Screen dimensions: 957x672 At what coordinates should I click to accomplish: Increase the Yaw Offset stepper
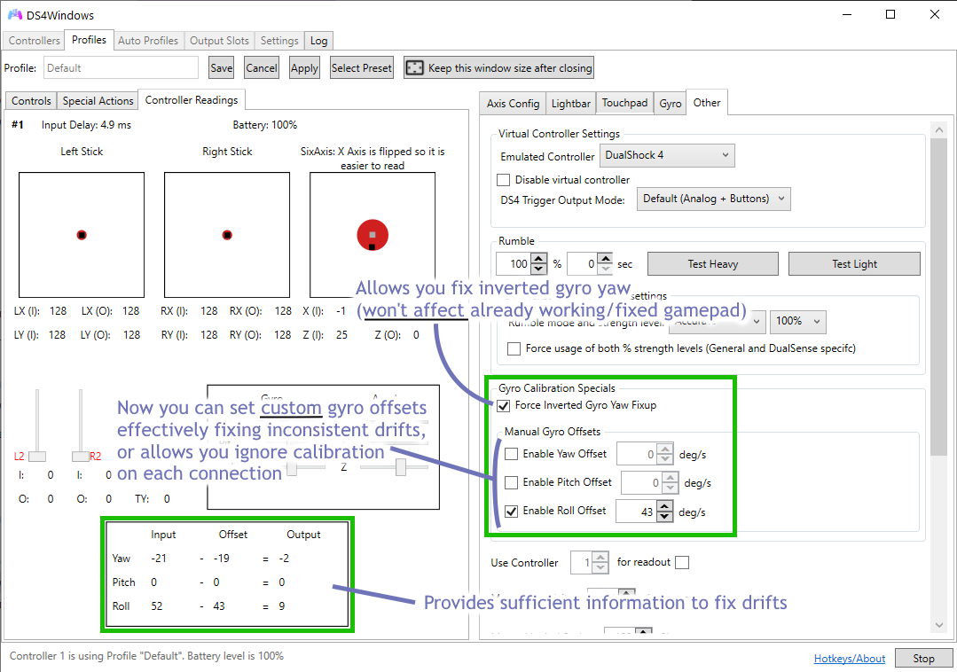point(665,449)
